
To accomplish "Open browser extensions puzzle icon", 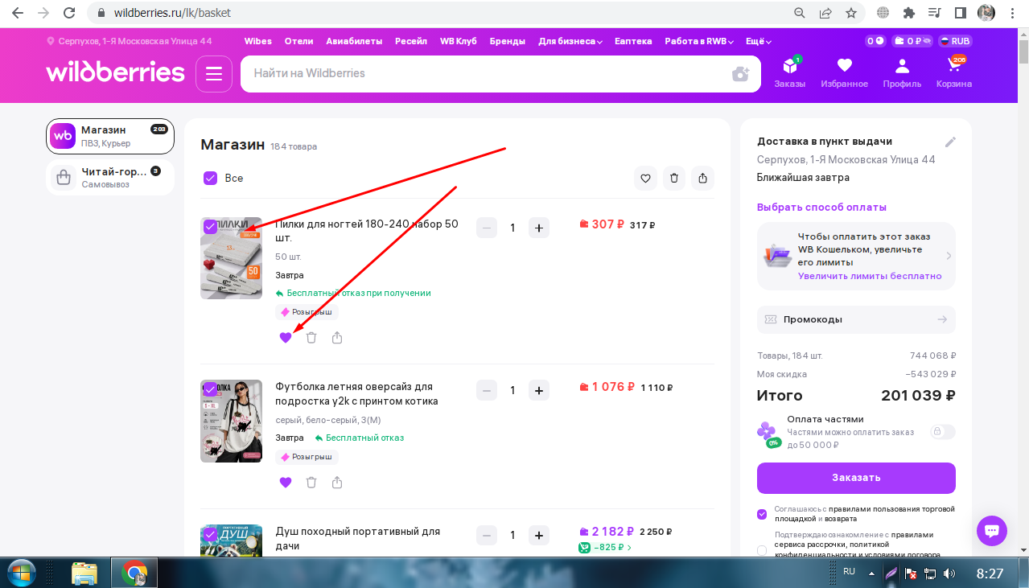I will coord(909,13).
